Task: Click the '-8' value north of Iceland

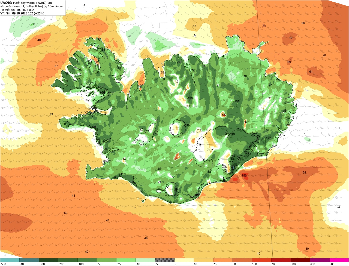Action: tap(130, 36)
